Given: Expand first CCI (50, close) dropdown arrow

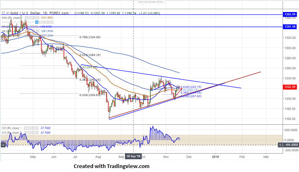Looking at the screenshot, I should pos(21,128).
